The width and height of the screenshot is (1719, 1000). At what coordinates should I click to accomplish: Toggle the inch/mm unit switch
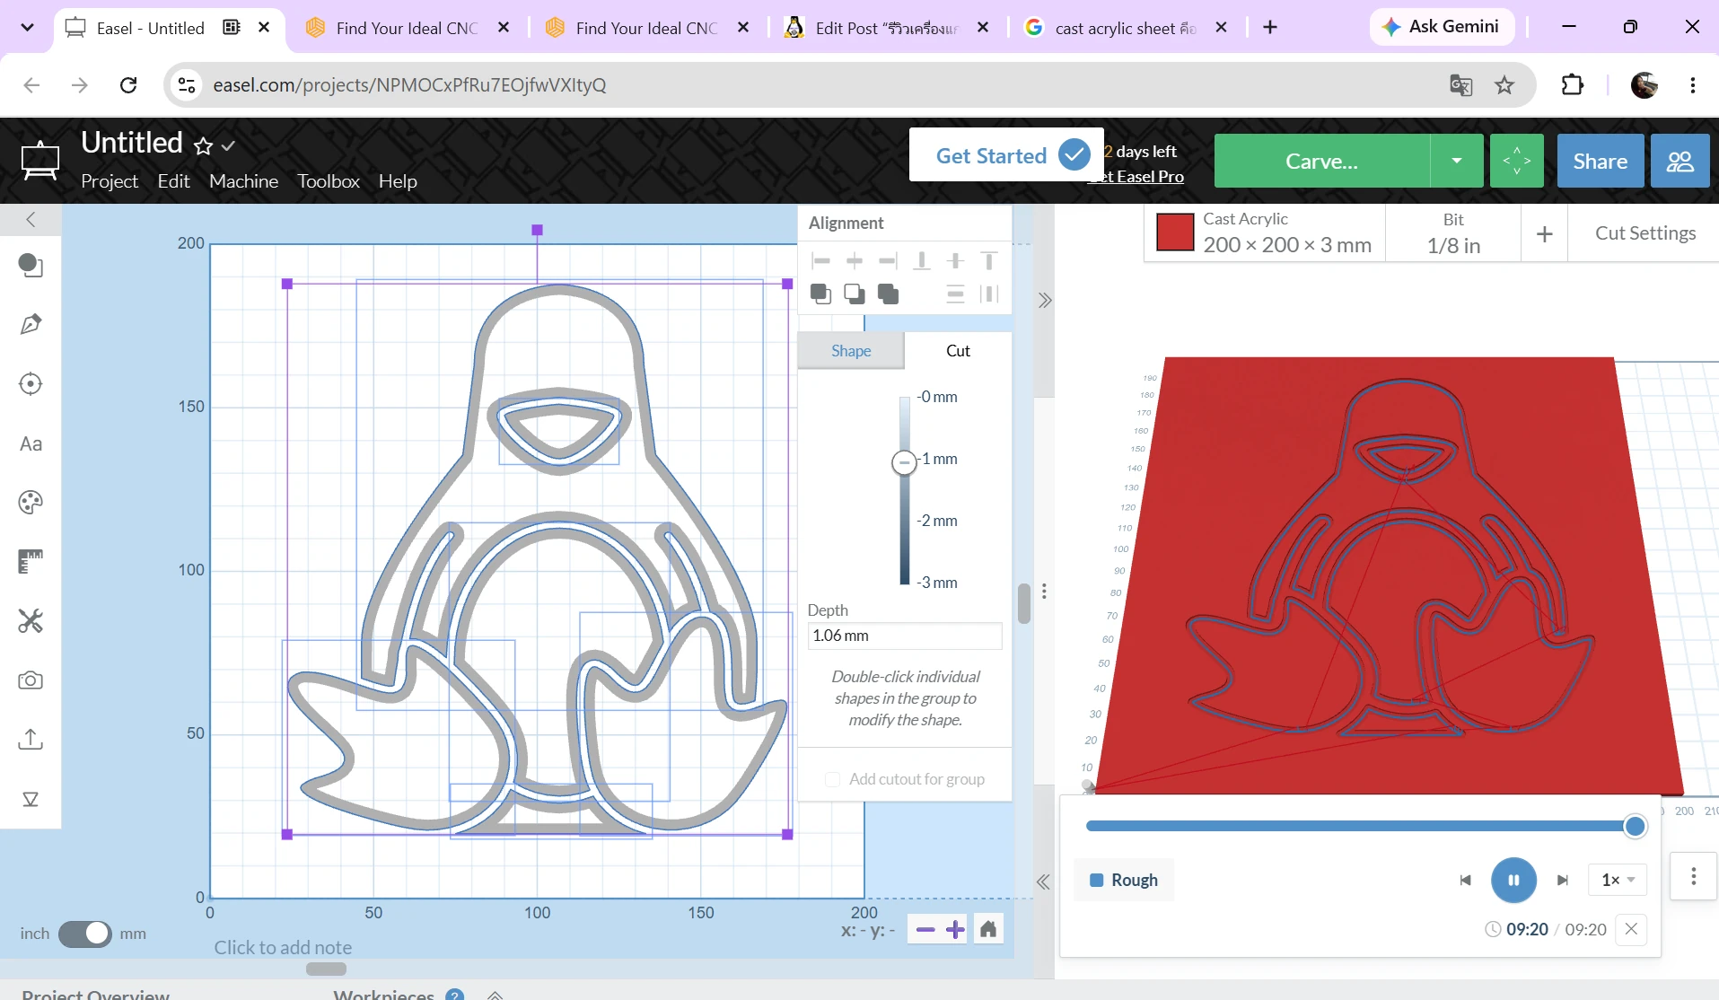pyautogui.click(x=84, y=934)
